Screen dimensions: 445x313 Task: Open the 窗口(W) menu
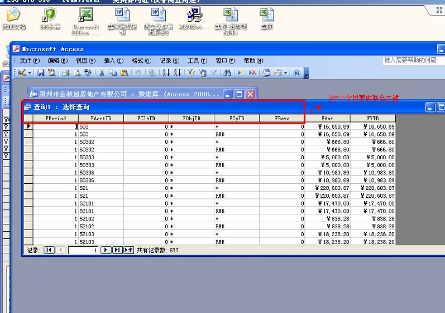point(226,61)
